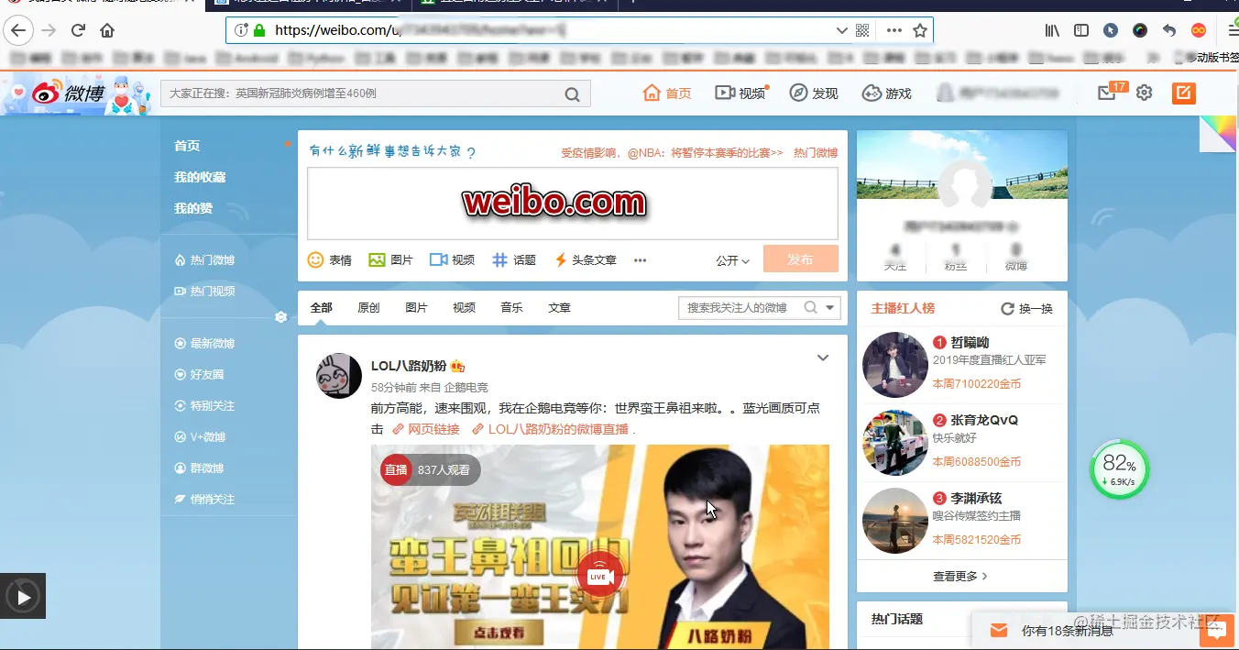Open 发现 in top navigation

tap(814, 93)
